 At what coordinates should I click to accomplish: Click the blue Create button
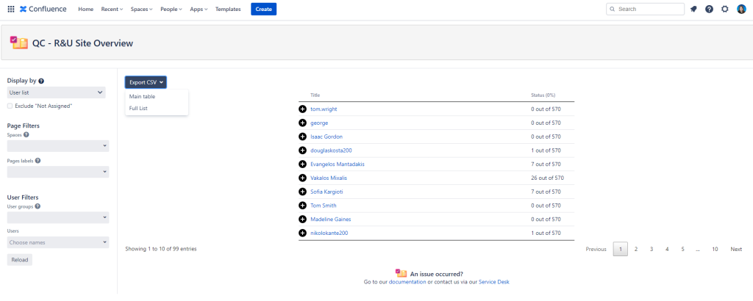pyautogui.click(x=263, y=9)
